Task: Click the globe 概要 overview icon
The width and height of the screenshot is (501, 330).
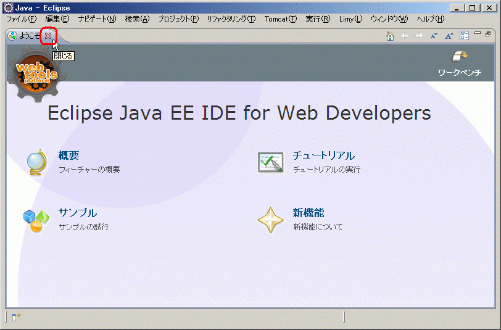Action: [x=37, y=162]
